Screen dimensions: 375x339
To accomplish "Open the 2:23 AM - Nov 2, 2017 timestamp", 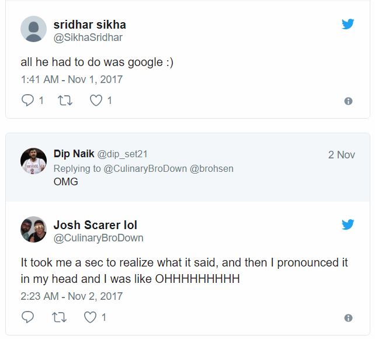I will (71, 296).
